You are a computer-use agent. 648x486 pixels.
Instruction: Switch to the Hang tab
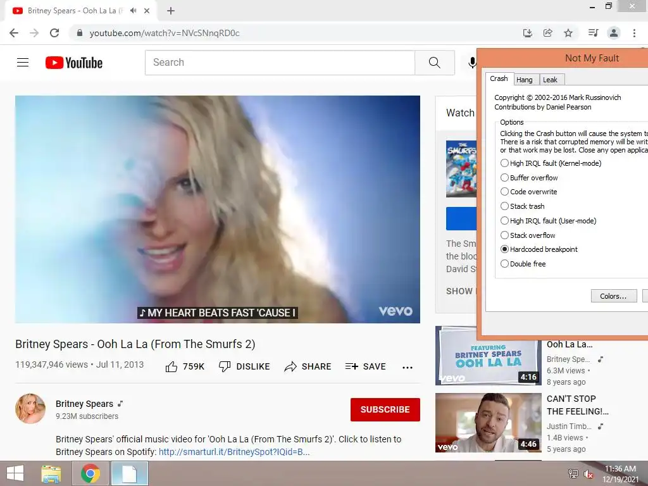pyautogui.click(x=525, y=79)
